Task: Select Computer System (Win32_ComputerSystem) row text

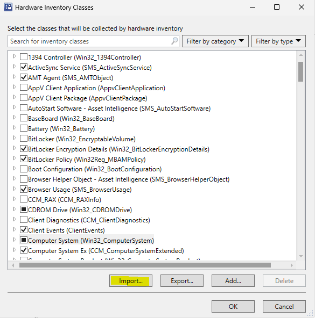Action: coord(91,240)
